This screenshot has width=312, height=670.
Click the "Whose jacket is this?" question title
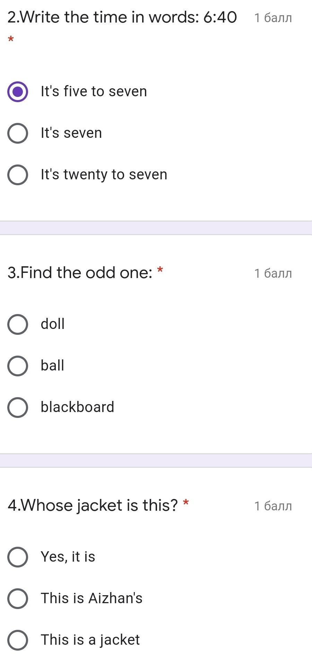93,506
